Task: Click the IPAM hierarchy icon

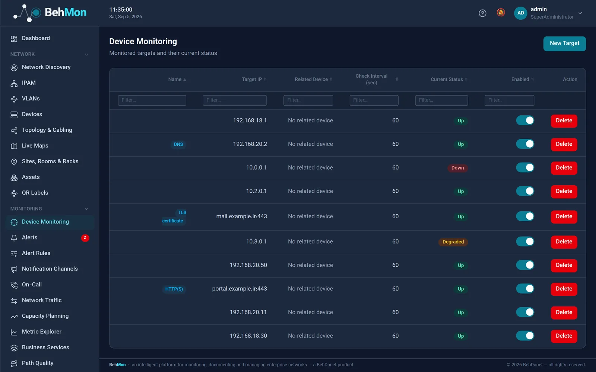Action: tap(14, 83)
